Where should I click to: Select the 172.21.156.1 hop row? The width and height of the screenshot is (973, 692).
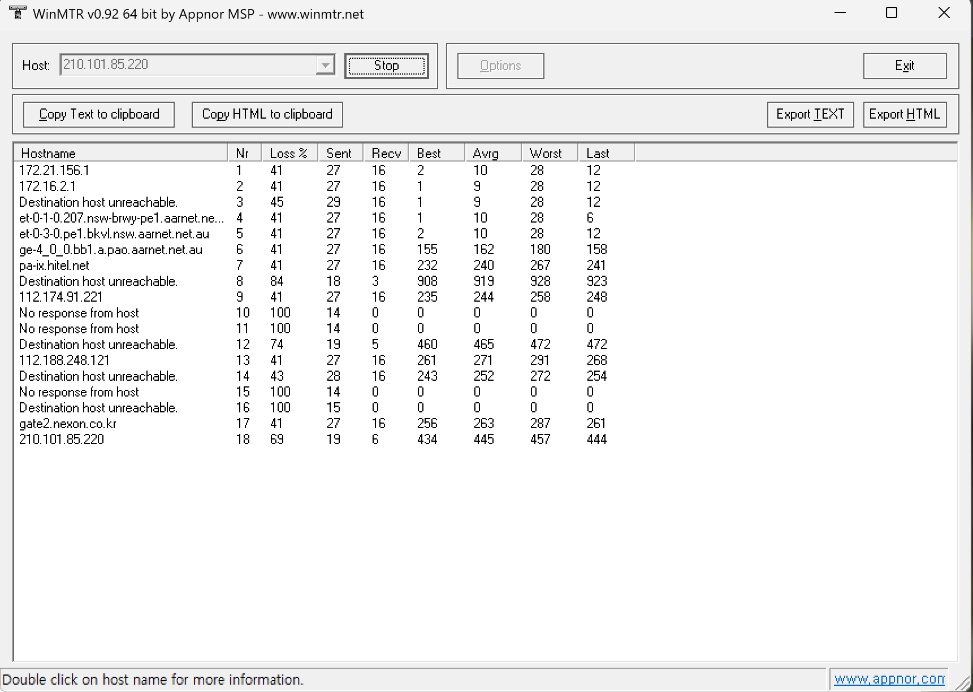click(325, 171)
